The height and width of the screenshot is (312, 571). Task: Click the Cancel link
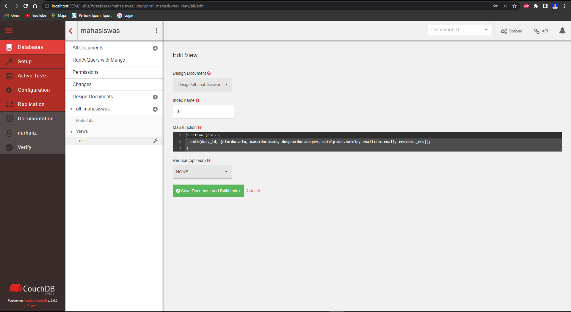tap(253, 191)
